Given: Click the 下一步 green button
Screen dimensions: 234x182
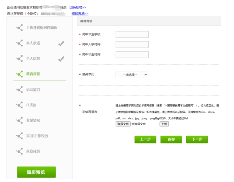Looking at the screenshot, I should tap(197, 139).
